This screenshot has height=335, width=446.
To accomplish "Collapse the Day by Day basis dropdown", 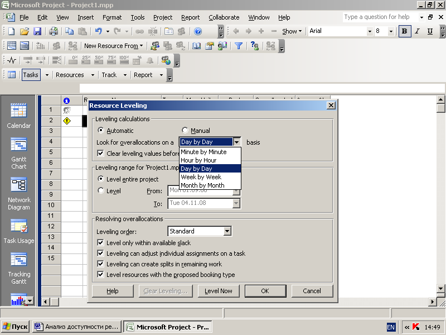I will tap(236, 142).
